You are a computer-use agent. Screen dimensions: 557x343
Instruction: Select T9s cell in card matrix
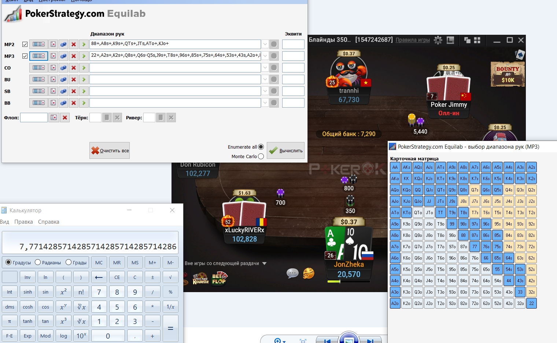pos(452,213)
